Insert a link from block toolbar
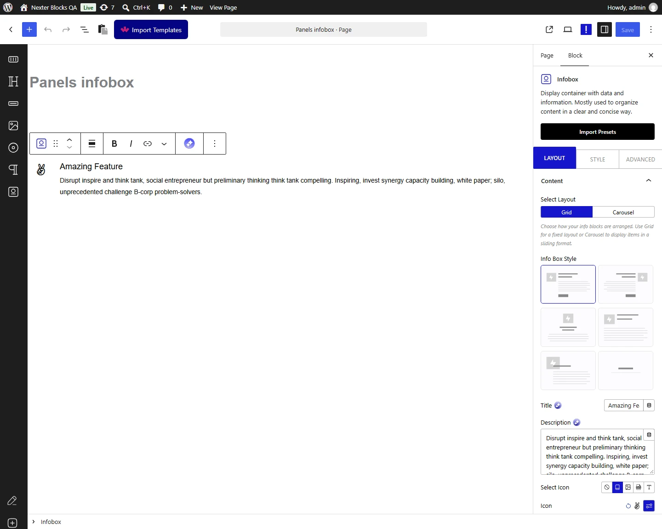This screenshot has width=662, height=529. point(148,144)
